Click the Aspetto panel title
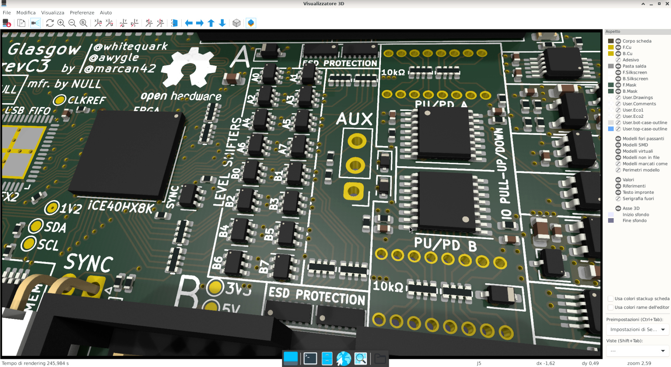The width and height of the screenshot is (671, 367). 613,32
